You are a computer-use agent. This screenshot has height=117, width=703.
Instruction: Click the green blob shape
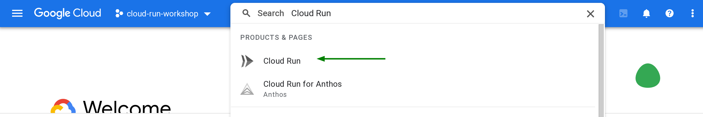(648, 76)
